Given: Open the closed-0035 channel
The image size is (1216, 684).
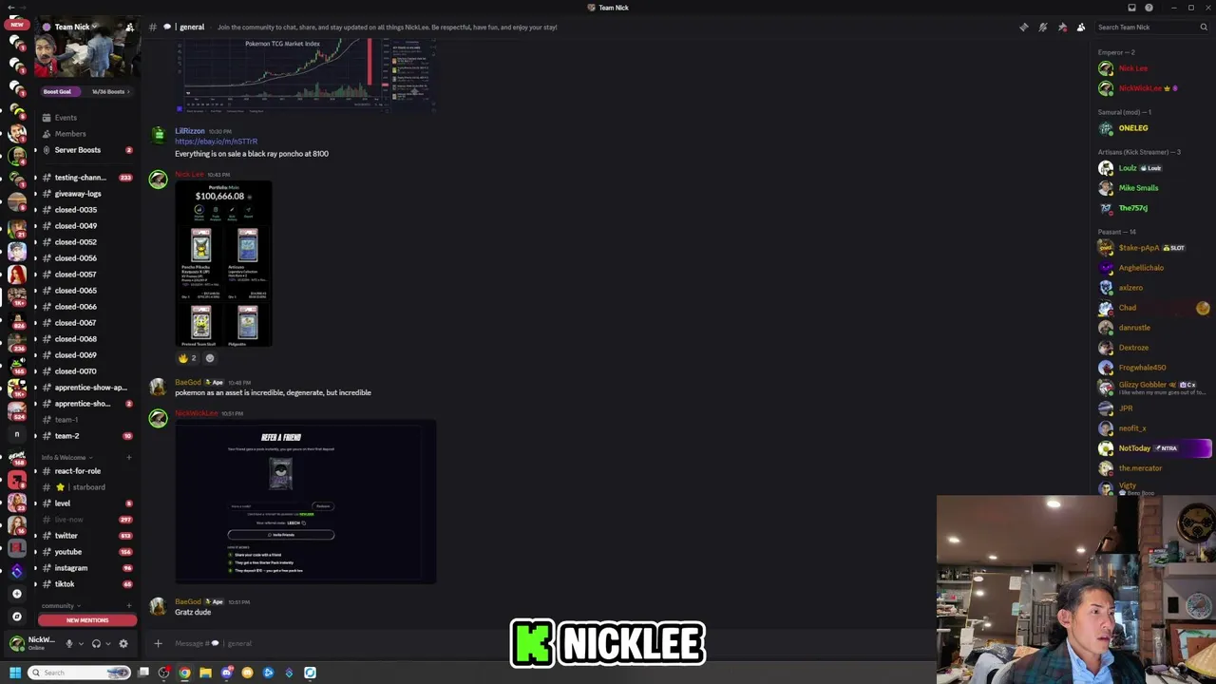Looking at the screenshot, I should [85, 210].
